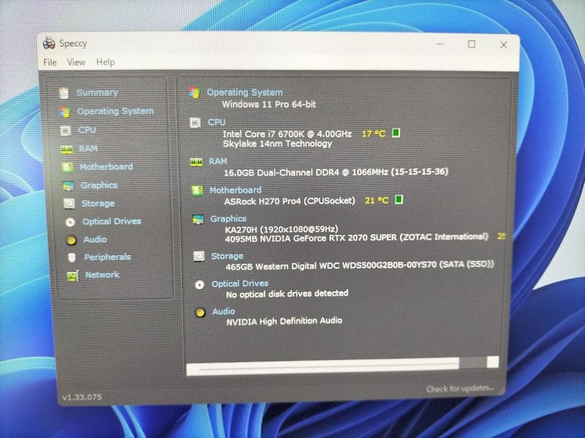Select the Motherboard sidebar icon
Screen dimensions: 585x438
coord(68,167)
